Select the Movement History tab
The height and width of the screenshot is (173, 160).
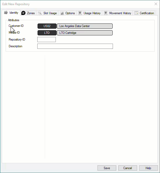point(117,13)
